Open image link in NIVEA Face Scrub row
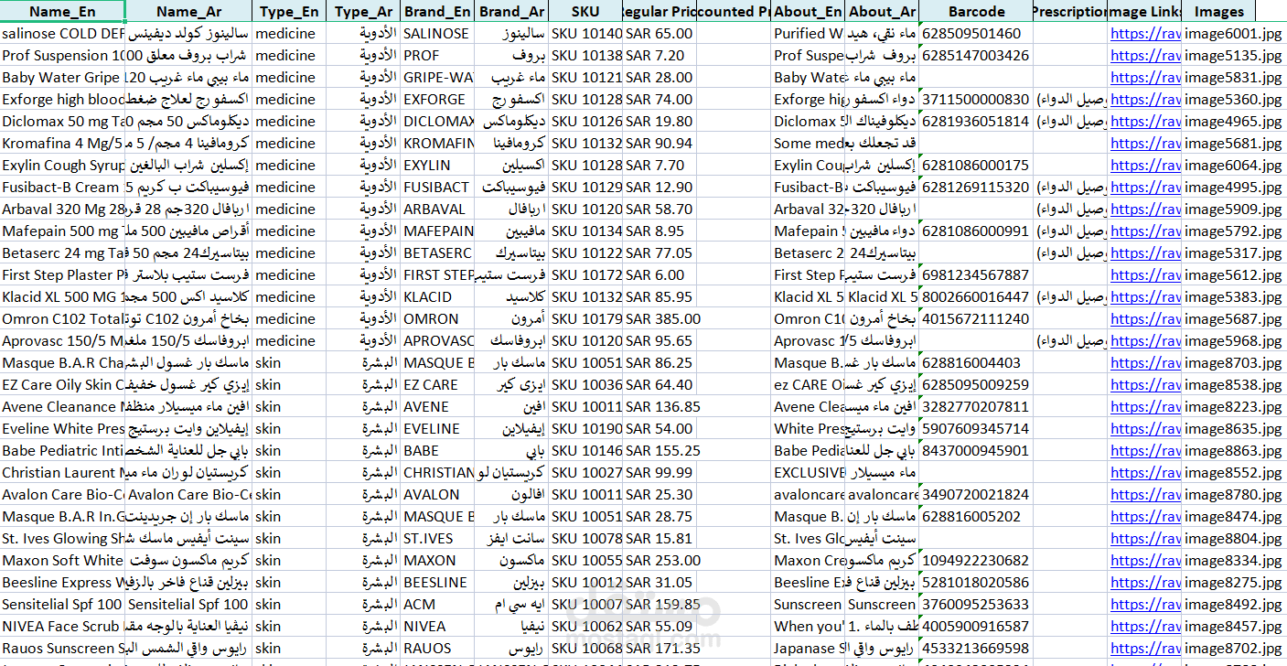This screenshot has width=1287, height=666. [1145, 627]
